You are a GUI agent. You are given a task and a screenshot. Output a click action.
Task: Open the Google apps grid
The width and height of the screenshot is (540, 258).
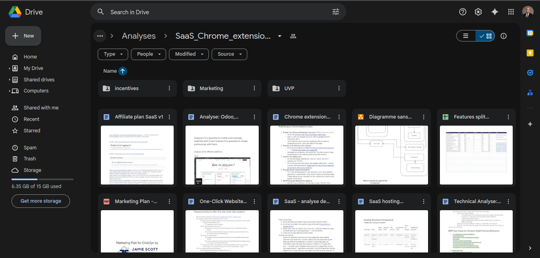[x=511, y=12]
